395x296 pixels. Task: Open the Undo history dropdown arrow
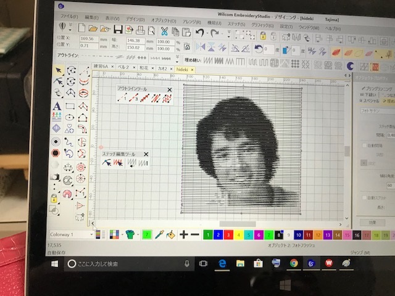tap(207, 33)
